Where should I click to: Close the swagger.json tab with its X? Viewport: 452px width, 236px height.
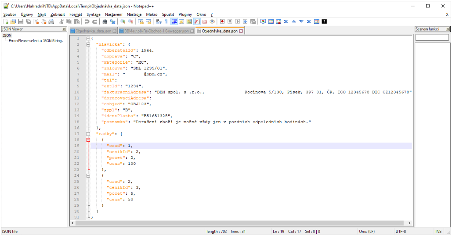point(192,31)
